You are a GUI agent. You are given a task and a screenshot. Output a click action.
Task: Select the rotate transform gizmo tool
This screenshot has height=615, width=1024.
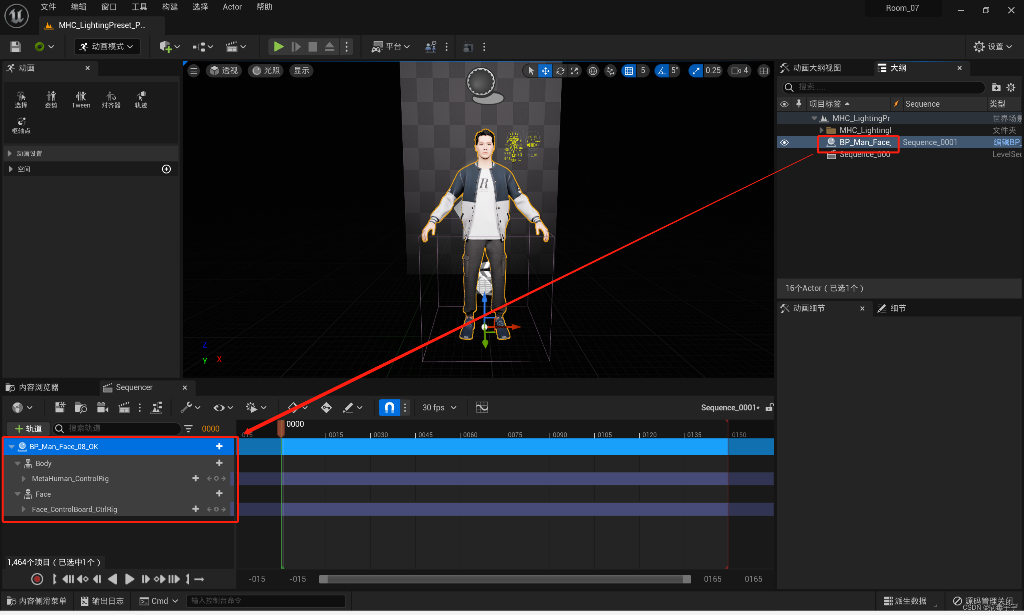560,71
